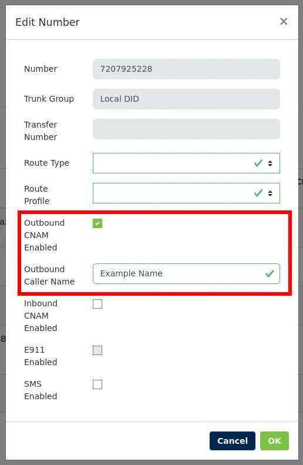Confirm changes with the OK button
This screenshot has width=303, height=465.
click(x=275, y=441)
